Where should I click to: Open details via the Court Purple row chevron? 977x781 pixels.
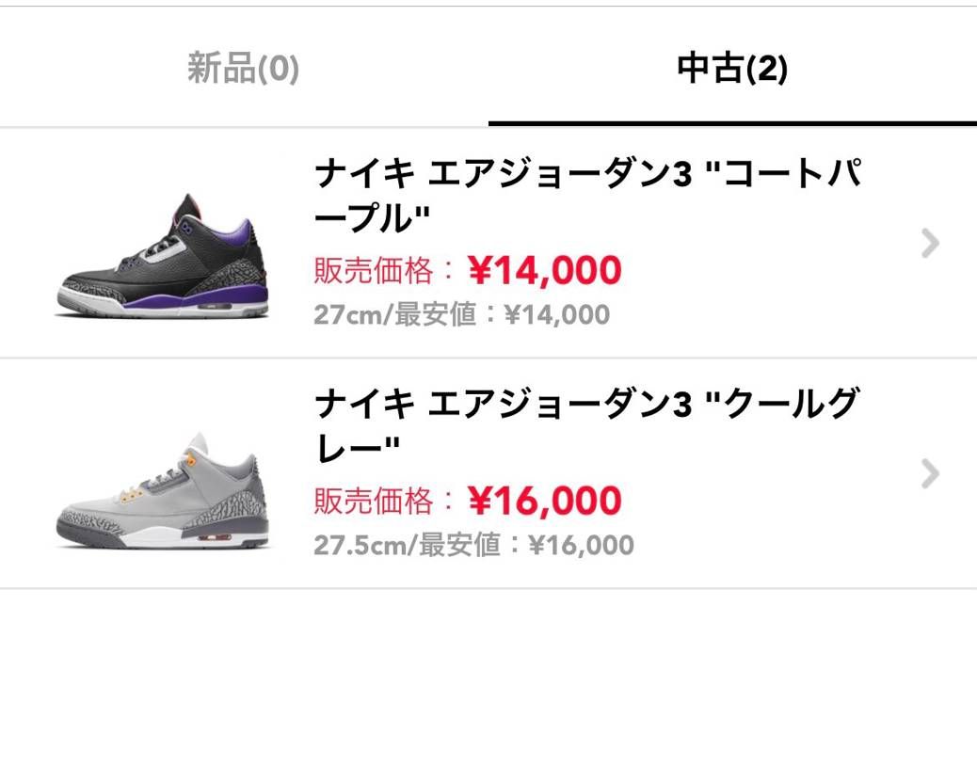pos(930,243)
